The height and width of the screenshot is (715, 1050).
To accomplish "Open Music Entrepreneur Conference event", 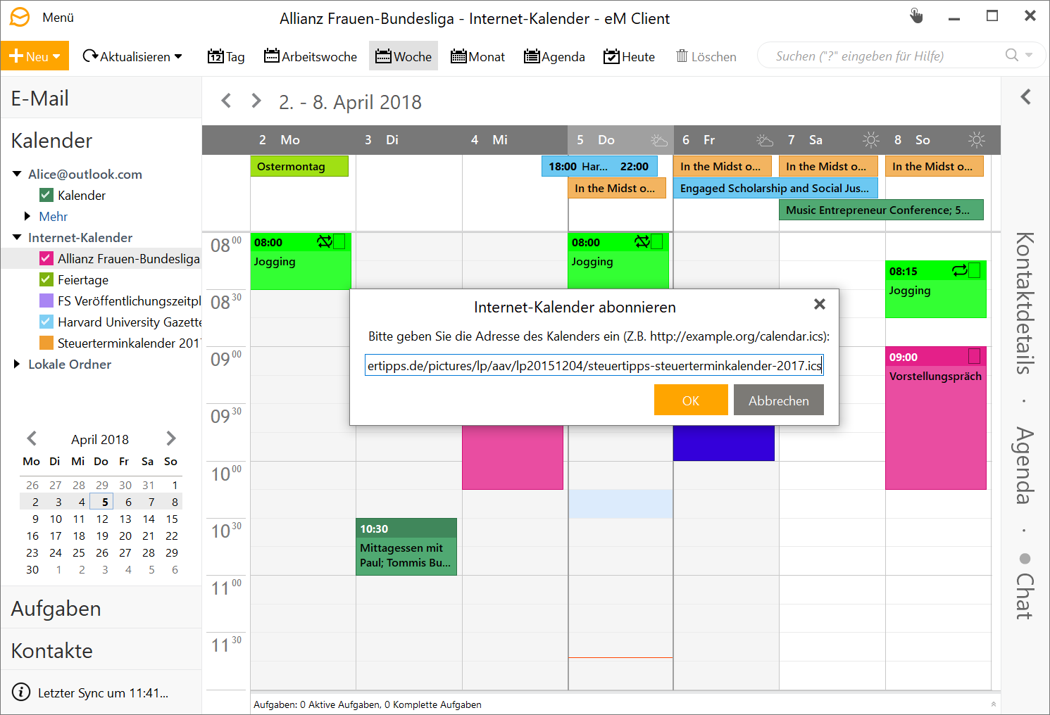I will (881, 210).
